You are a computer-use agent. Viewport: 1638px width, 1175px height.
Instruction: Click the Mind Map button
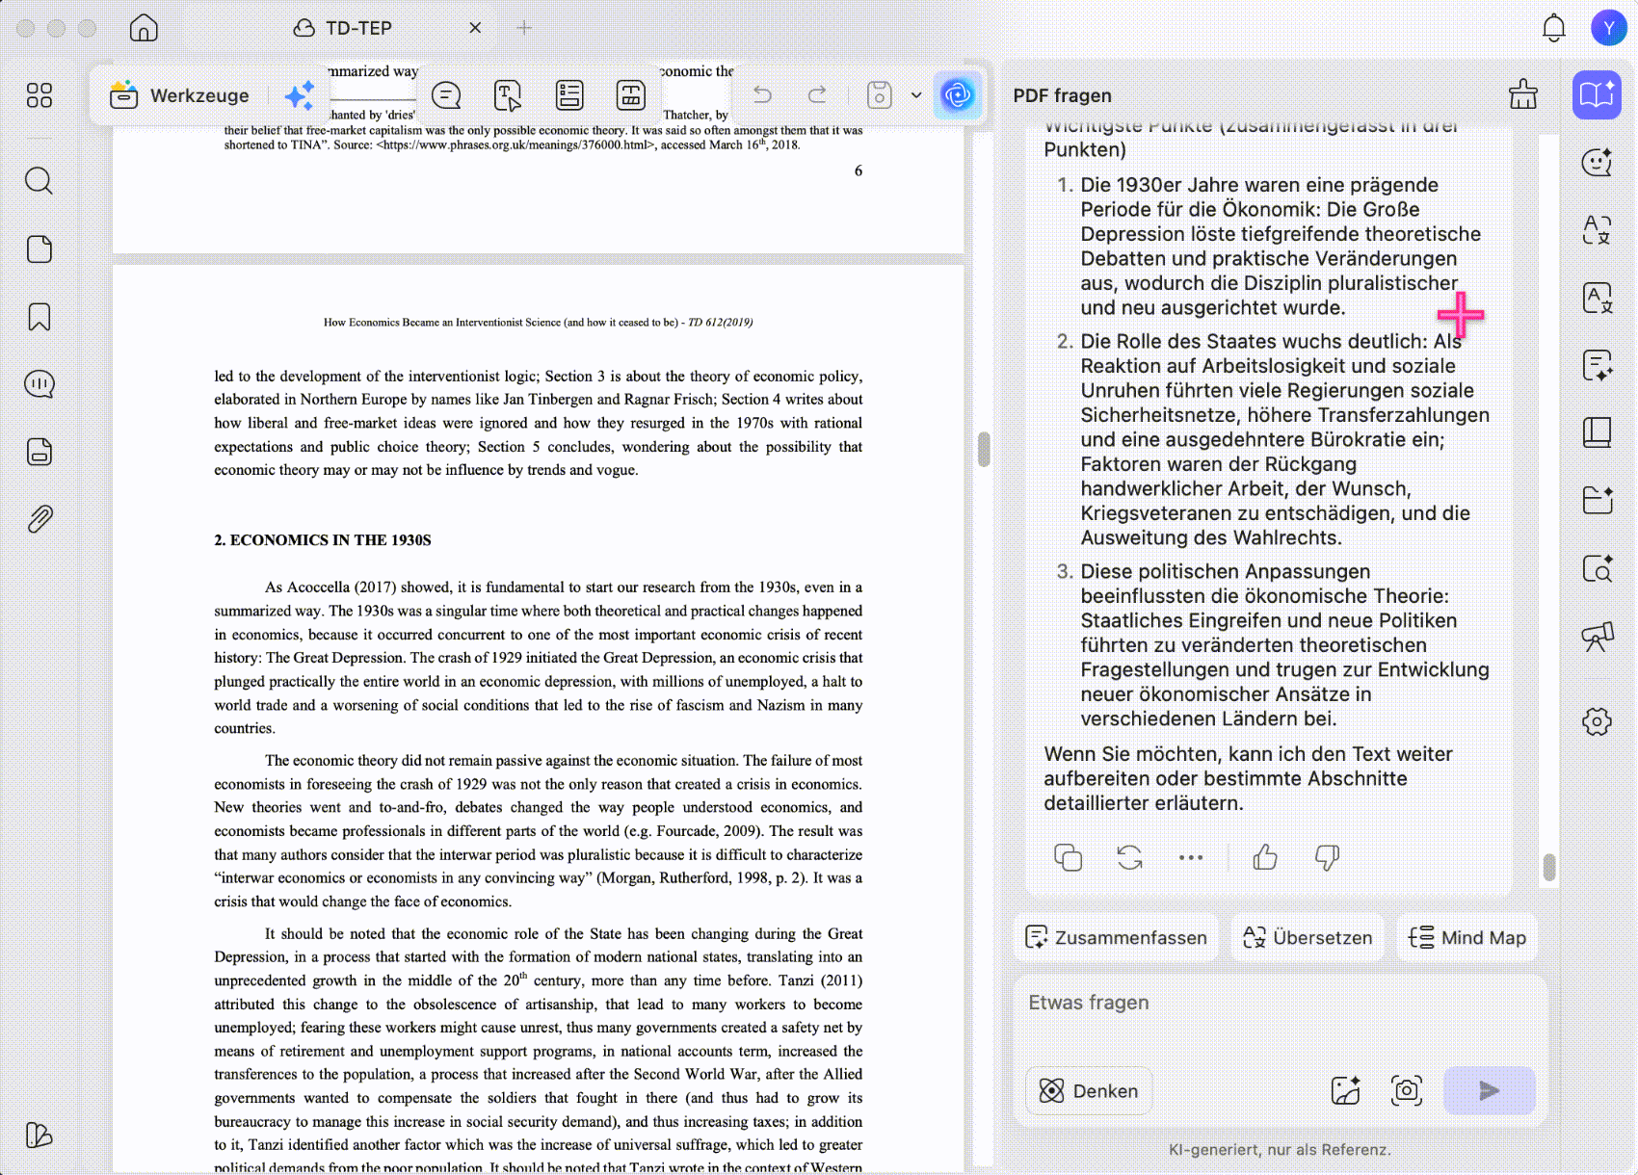1467,937
